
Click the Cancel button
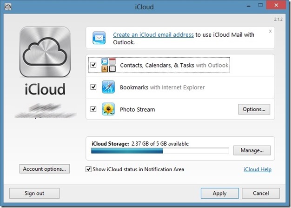click(261, 193)
